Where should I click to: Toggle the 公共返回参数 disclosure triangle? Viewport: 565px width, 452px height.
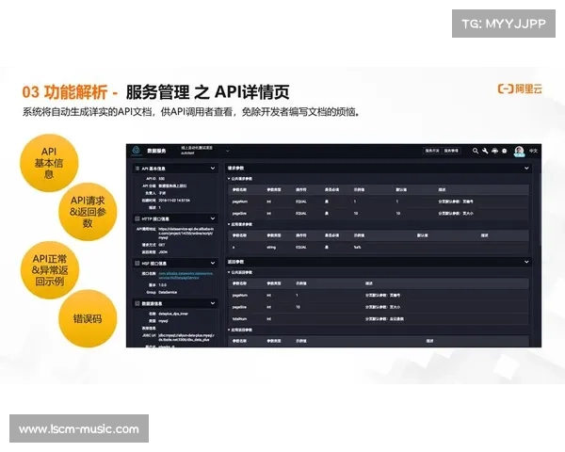[229, 272]
